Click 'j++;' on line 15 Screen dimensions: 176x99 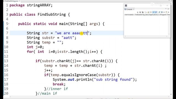[48, 70]
